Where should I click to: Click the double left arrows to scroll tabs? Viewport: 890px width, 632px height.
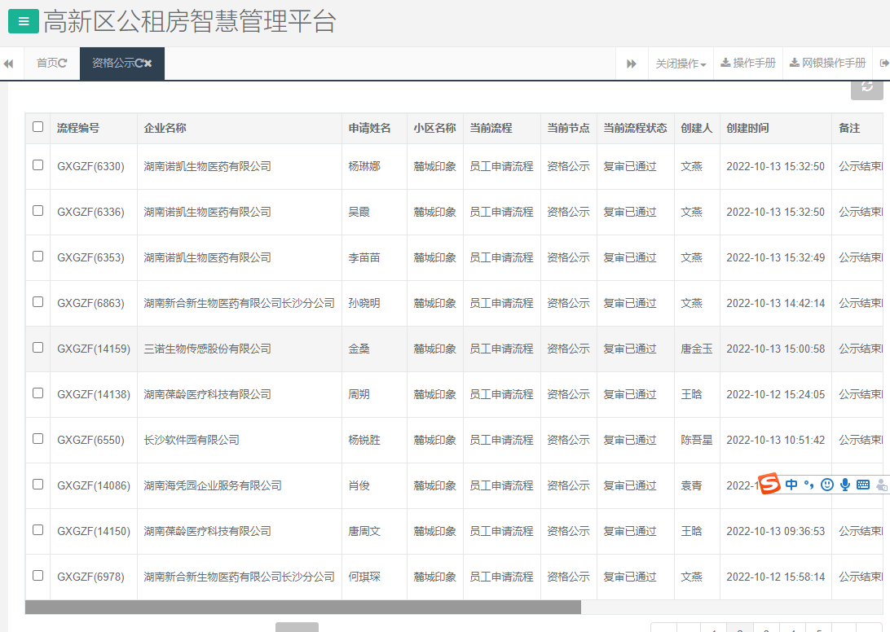(x=9, y=63)
